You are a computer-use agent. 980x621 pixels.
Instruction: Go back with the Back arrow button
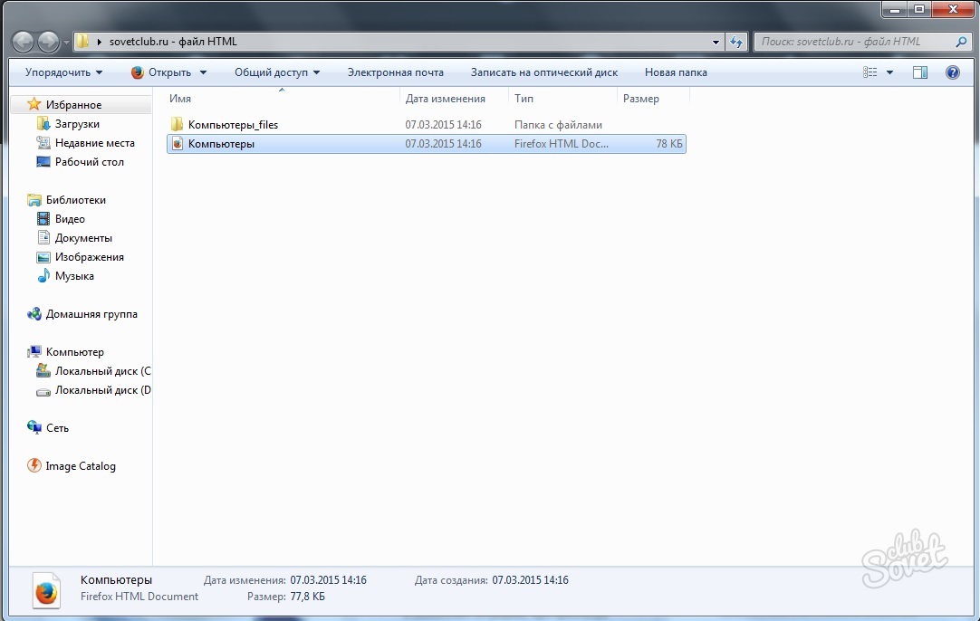pyautogui.click(x=24, y=42)
